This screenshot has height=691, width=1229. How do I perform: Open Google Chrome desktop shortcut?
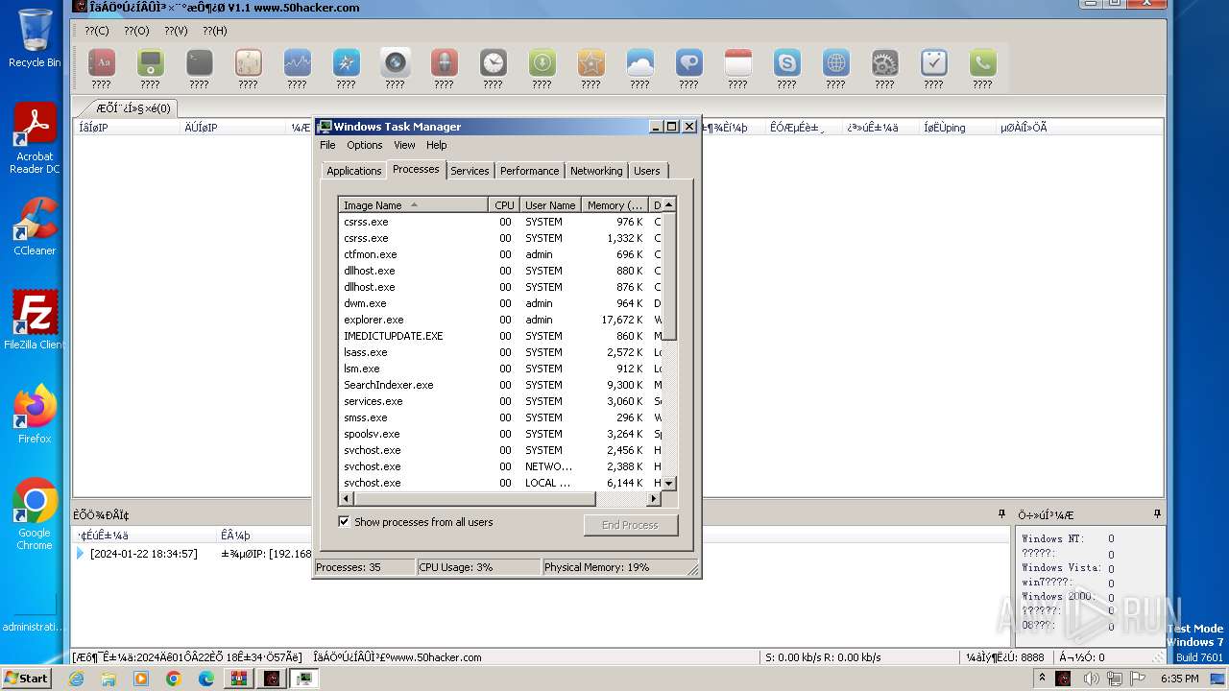point(35,514)
